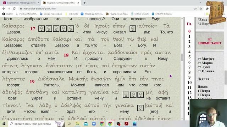
Task: Click the *Енох entry in the sidebar
Action: (x=203, y=20)
